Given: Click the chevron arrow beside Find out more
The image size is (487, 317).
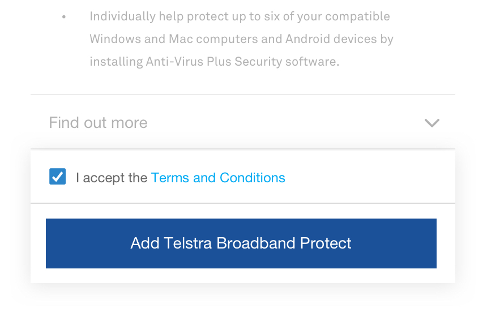Looking at the screenshot, I should 432,123.
